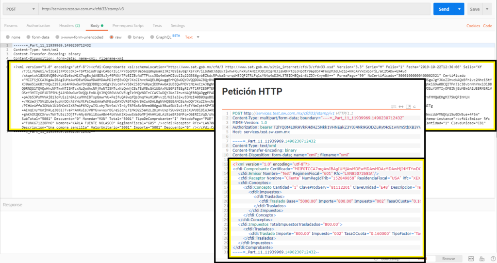The height and width of the screenshot is (263, 497).
Task: Expand the Send button dropdown arrow
Action: pyautogui.click(x=460, y=9)
